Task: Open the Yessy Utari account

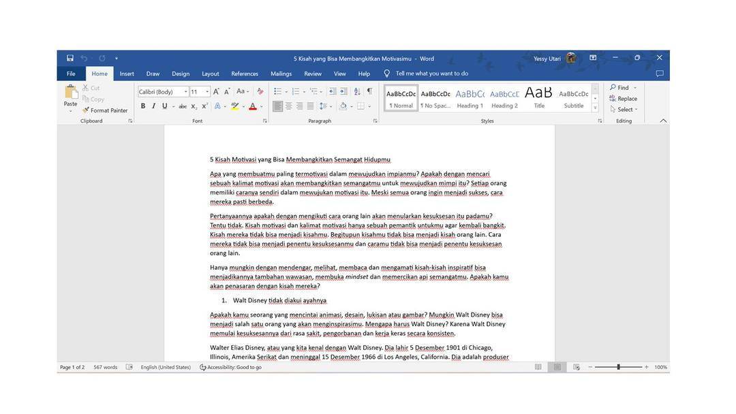Action: (x=554, y=58)
